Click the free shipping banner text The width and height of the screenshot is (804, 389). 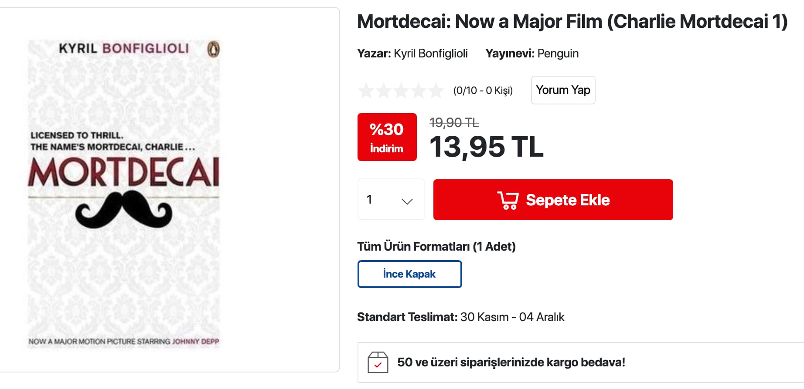tap(511, 362)
